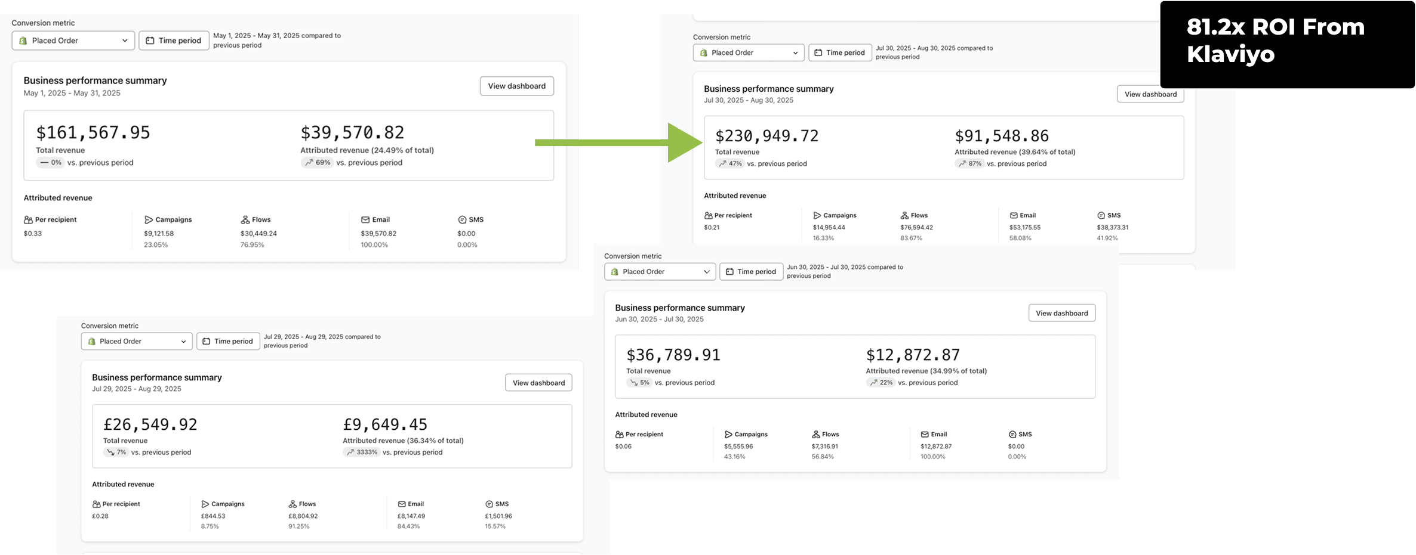The image size is (1416, 555).
Task: Expand Placed Order dropdown above Jul 30 - Aug 30 summary
Action: click(x=749, y=52)
